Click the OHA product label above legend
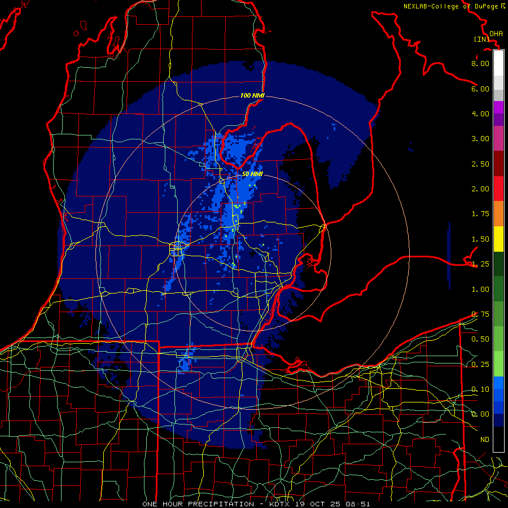Screen dimensions: 508x508 click(496, 34)
